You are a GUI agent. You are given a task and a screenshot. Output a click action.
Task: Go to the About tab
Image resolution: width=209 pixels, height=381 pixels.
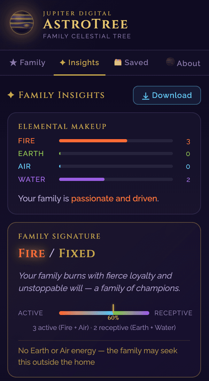coord(183,63)
